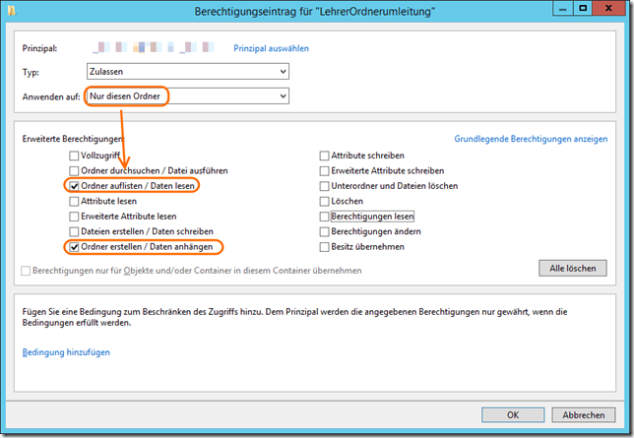Enable Erweiterte Attribute lesen permission
Image resolution: width=634 pixels, height=438 pixels.
75,216
